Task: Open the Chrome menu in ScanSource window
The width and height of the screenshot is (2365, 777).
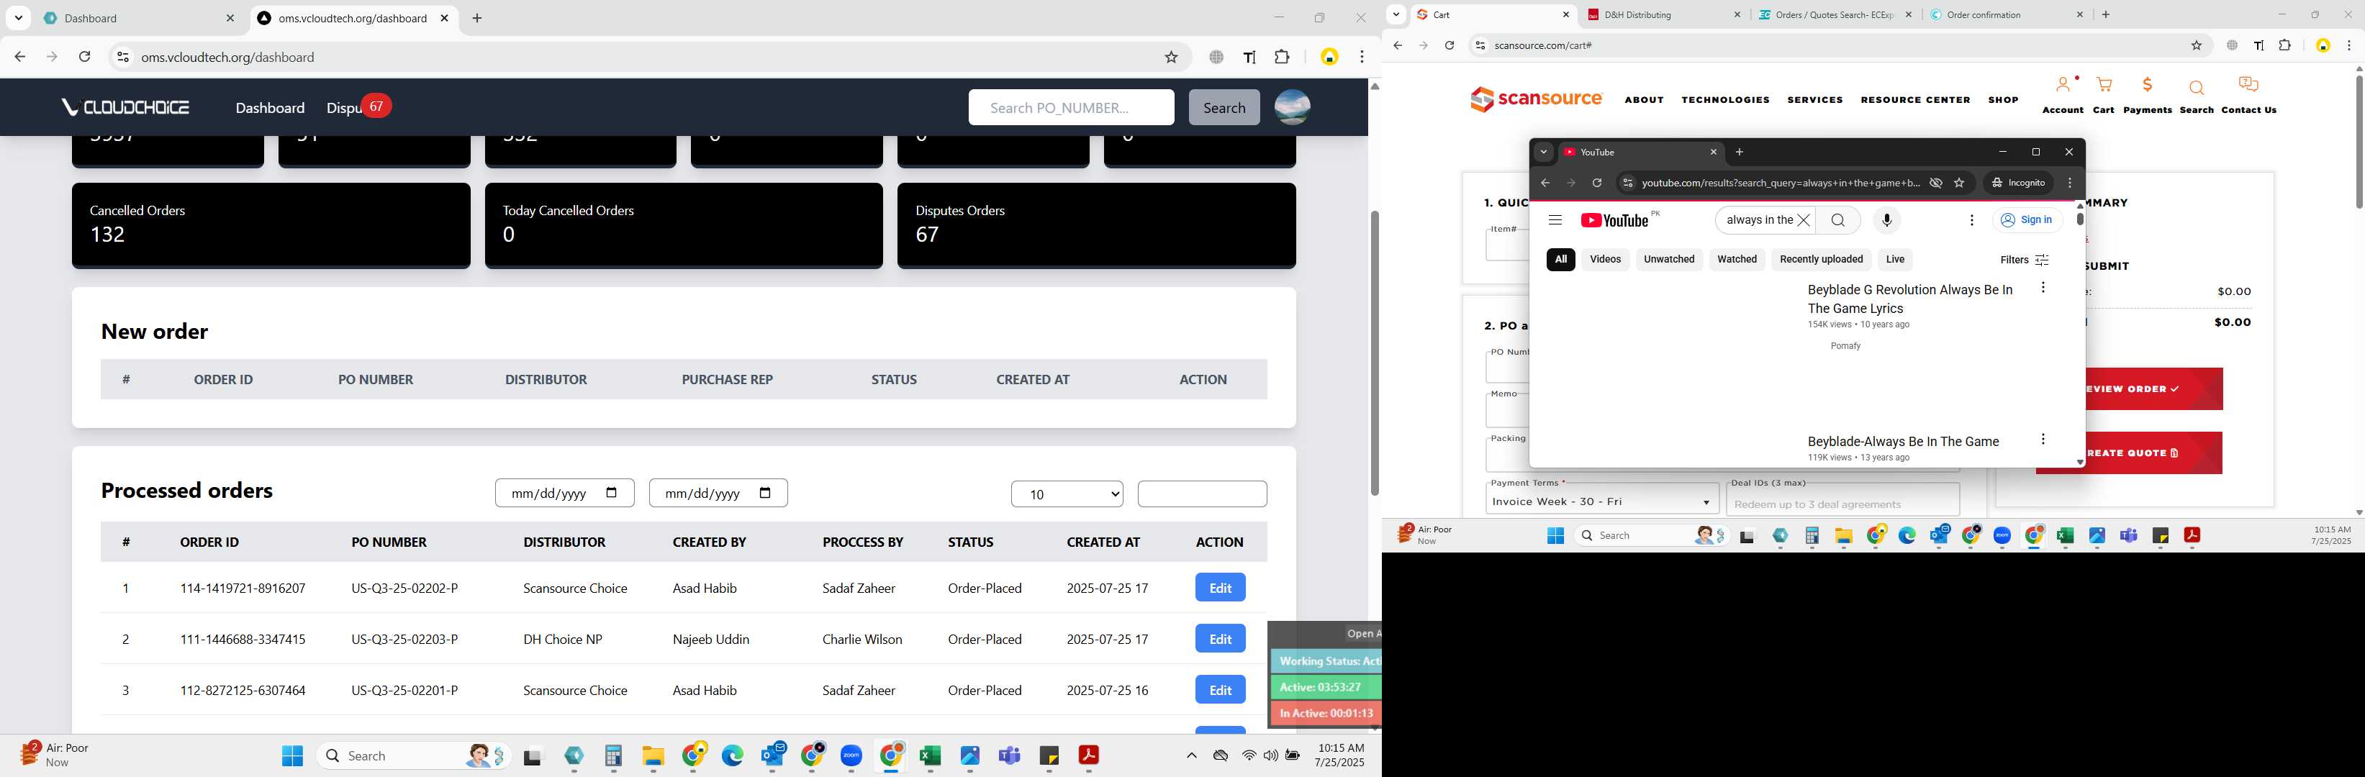Action: tap(2348, 45)
